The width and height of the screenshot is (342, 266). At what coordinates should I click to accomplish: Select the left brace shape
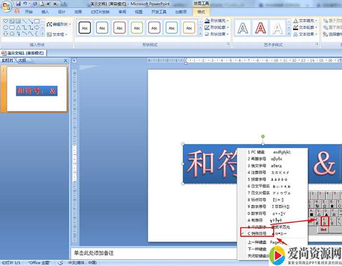point(37,34)
